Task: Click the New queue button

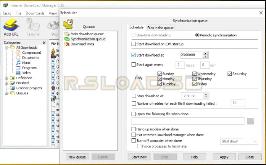Action: [77, 157]
